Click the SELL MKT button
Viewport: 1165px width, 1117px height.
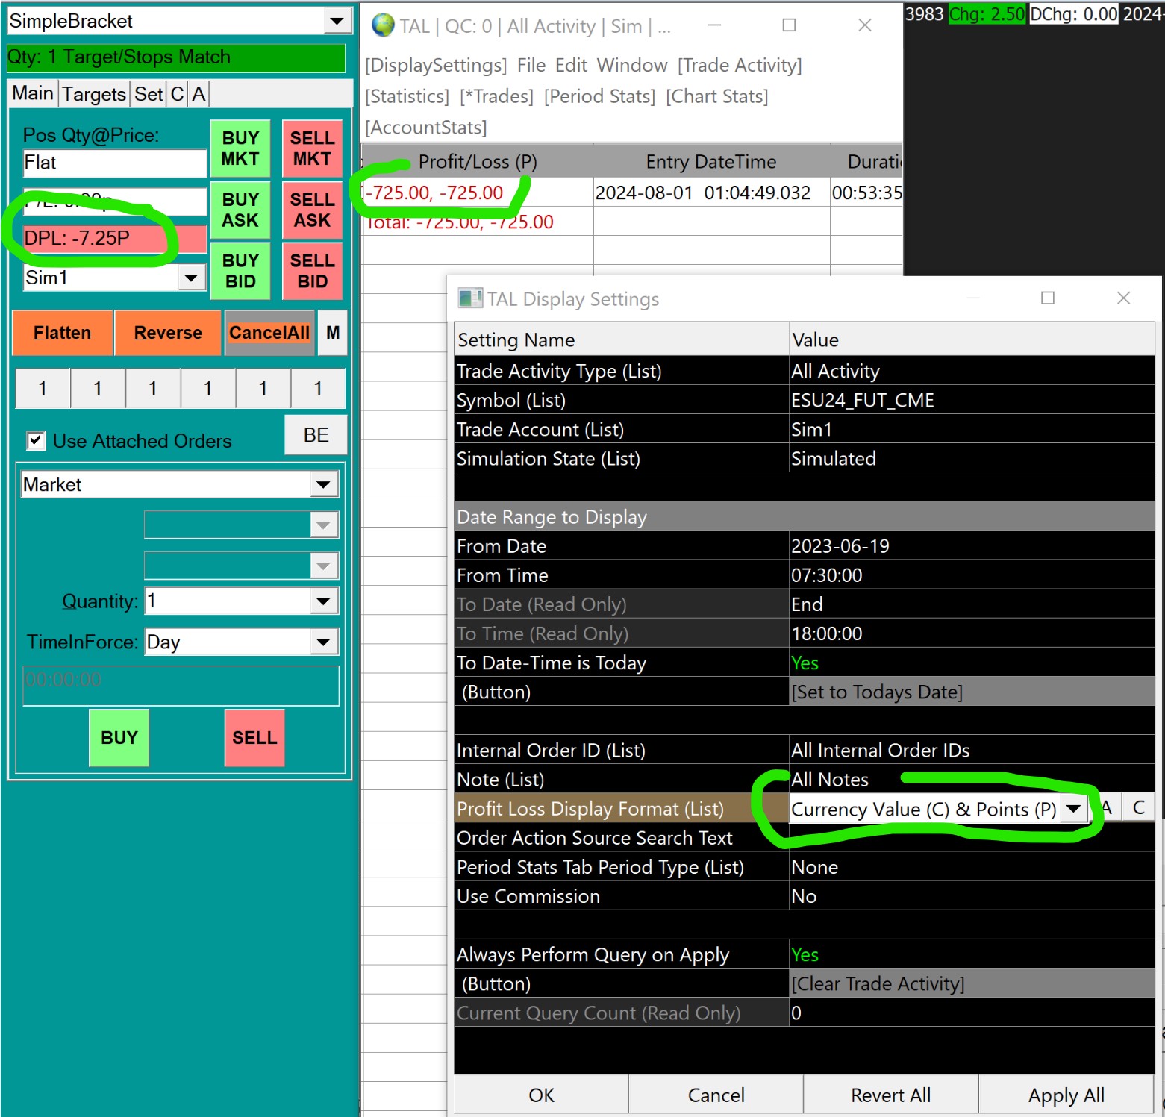tap(313, 148)
